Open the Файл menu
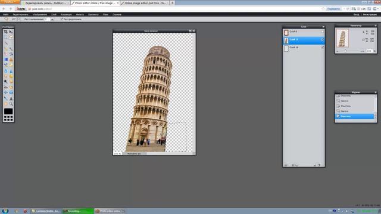Screen dimensions: 381x214 (5, 14)
